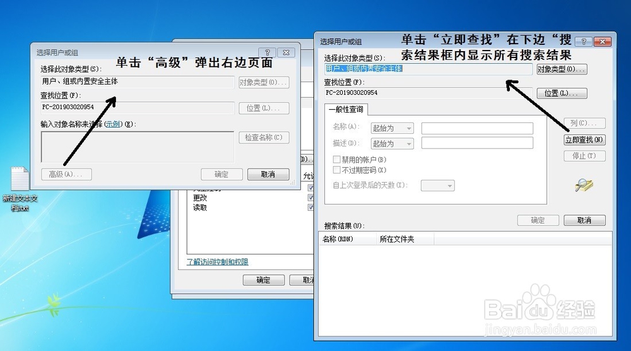Click 位置(L)... in the left dialog

(x=264, y=109)
